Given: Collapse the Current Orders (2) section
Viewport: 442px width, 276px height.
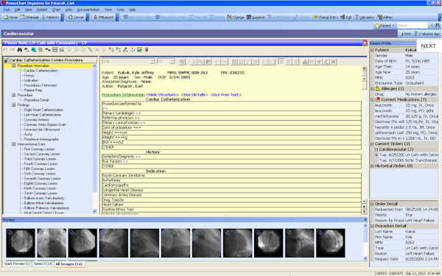Looking at the screenshot, I should 372,144.
